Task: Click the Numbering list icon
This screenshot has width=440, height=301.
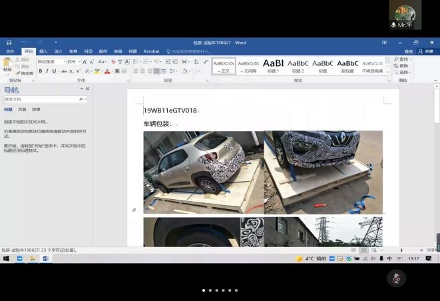Action: click(146, 61)
